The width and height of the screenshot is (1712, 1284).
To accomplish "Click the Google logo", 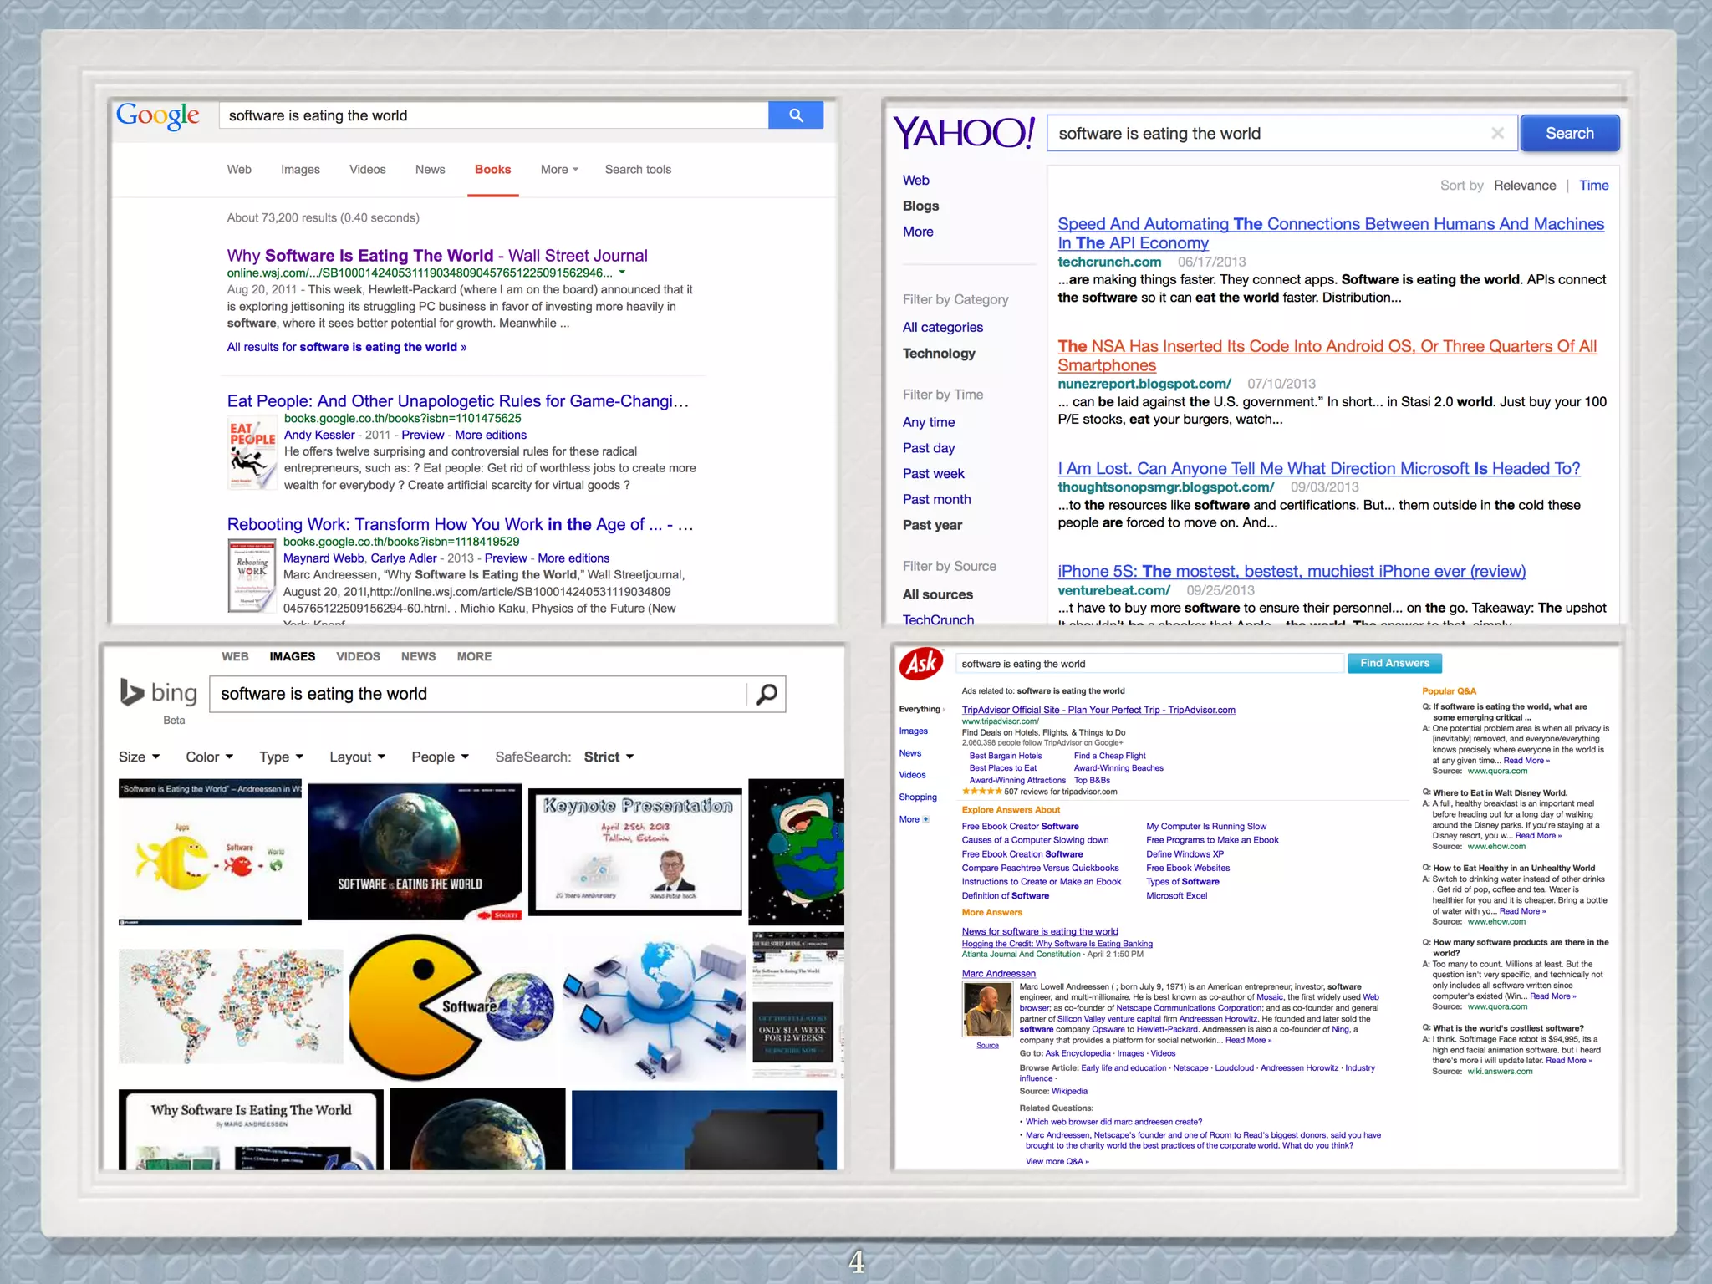I will (x=158, y=115).
